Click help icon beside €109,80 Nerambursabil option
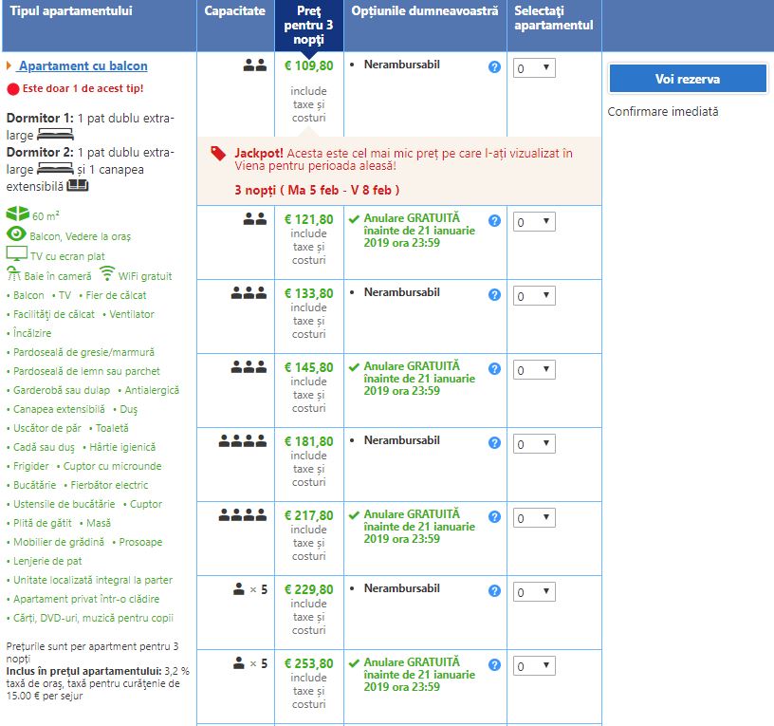The image size is (774, 726). pos(494,67)
